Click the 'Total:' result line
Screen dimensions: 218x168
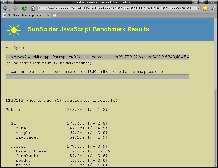[56, 110]
